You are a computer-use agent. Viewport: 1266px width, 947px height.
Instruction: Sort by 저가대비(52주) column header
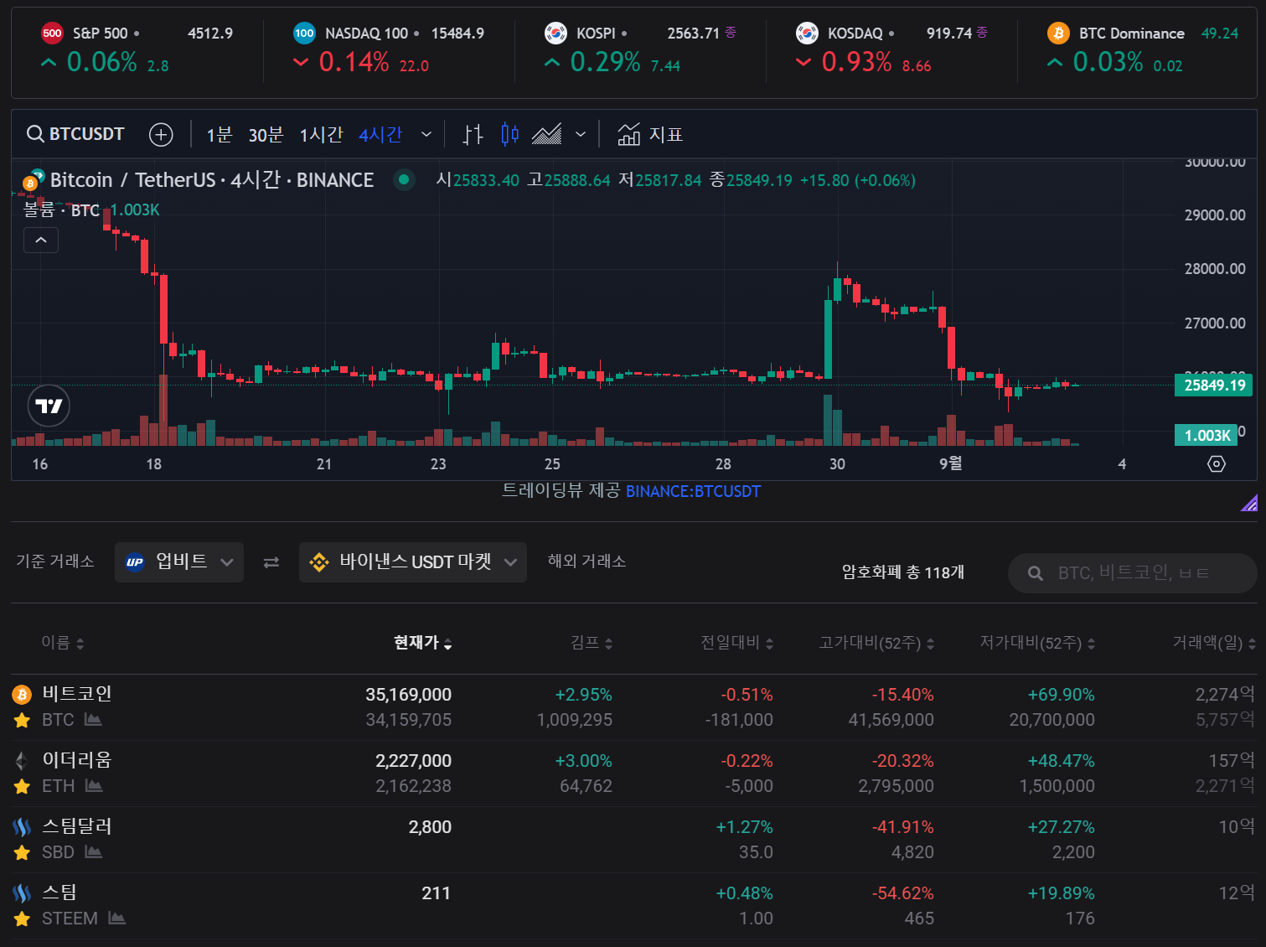pos(1038,643)
